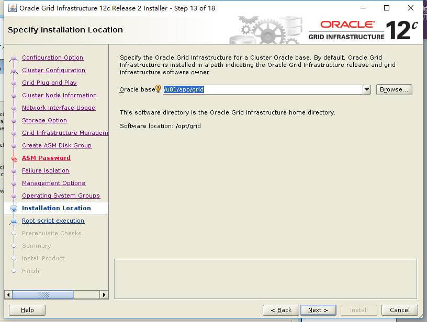Click the Installation Location current step marker

pyautogui.click(x=14, y=209)
